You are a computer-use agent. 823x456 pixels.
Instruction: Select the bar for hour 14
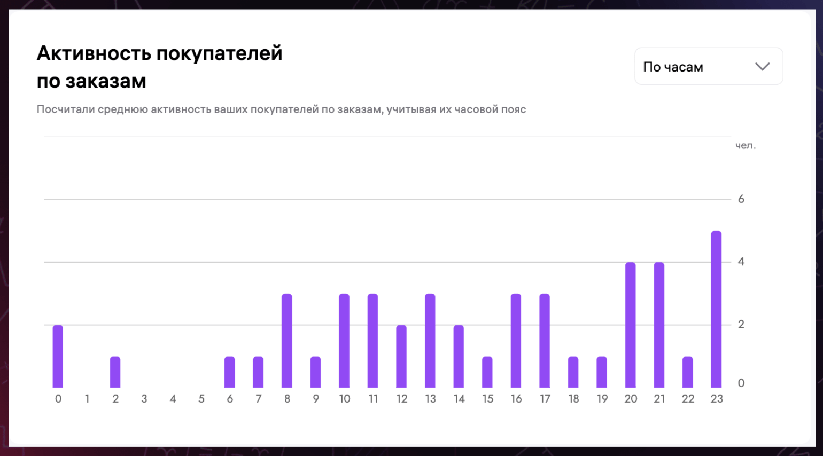click(459, 356)
